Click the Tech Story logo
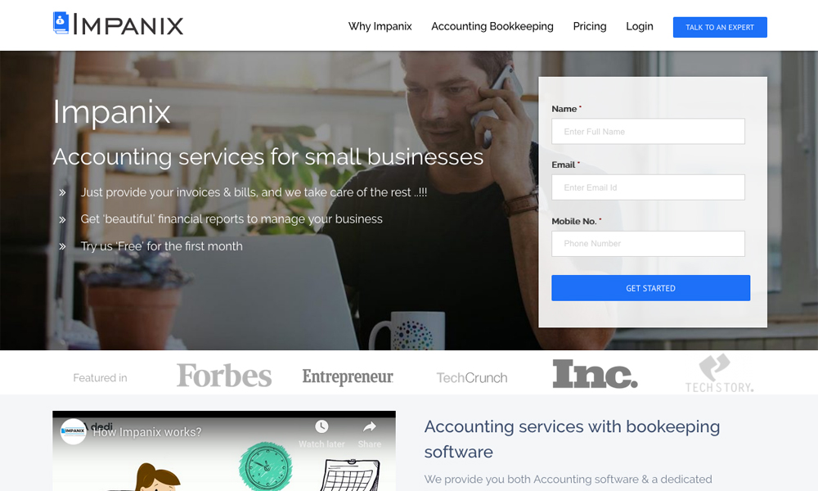The width and height of the screenshot is (818, 491). coord(719,373)
